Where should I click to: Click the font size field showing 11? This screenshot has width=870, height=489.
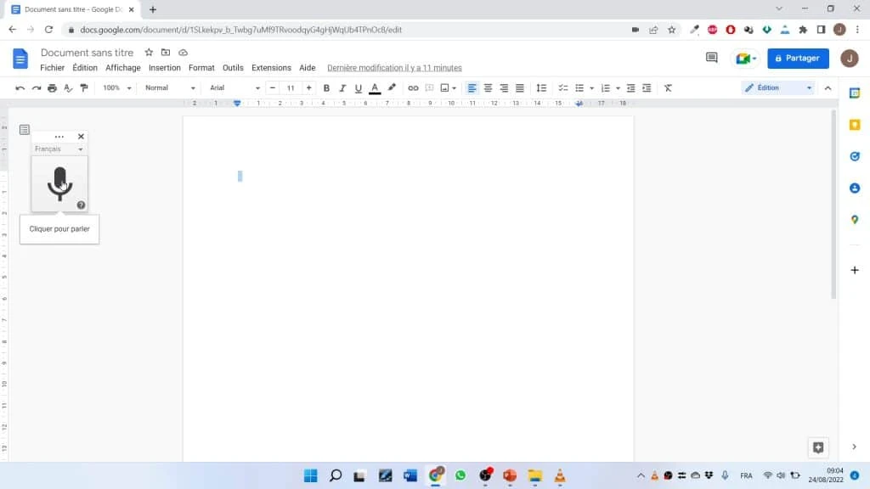click(291, 88)
